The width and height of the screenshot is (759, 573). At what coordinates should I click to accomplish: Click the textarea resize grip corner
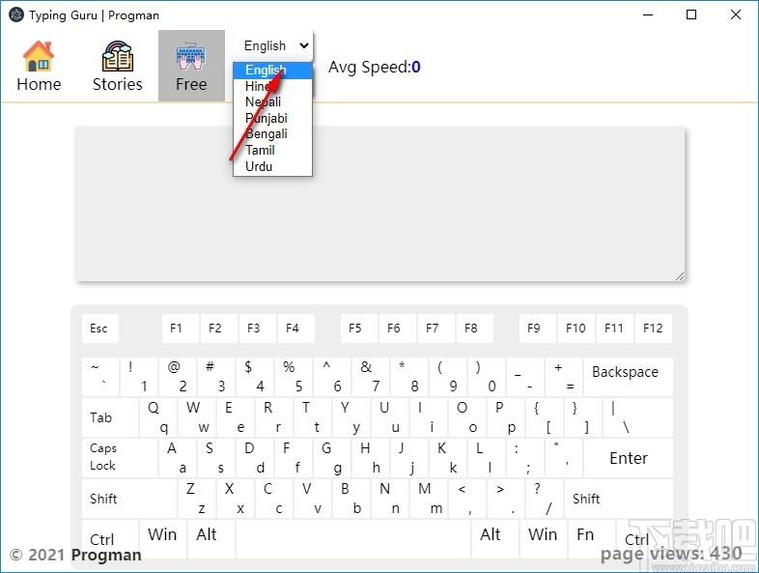tap(680, 276)
